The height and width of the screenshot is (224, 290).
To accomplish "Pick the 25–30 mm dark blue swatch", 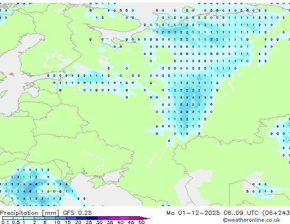I will pyautogui.click(x=92, y=218).
